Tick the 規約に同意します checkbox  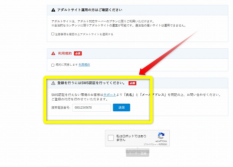53,65
